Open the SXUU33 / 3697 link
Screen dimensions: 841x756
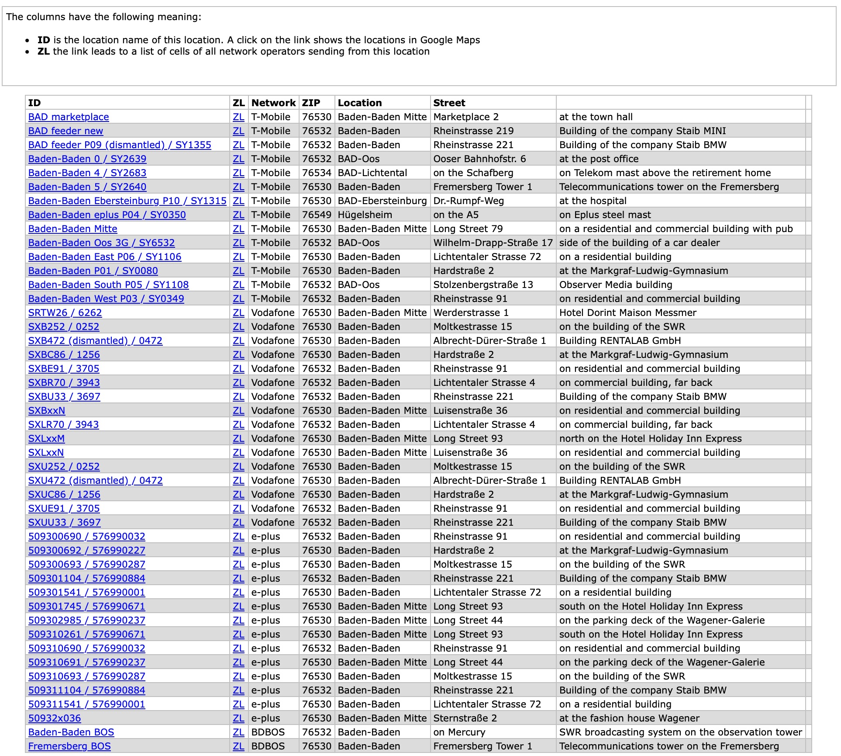(x=65, y=522)
